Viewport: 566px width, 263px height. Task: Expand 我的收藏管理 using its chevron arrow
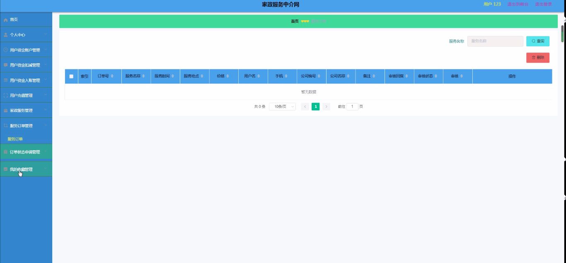coord(46,169)
